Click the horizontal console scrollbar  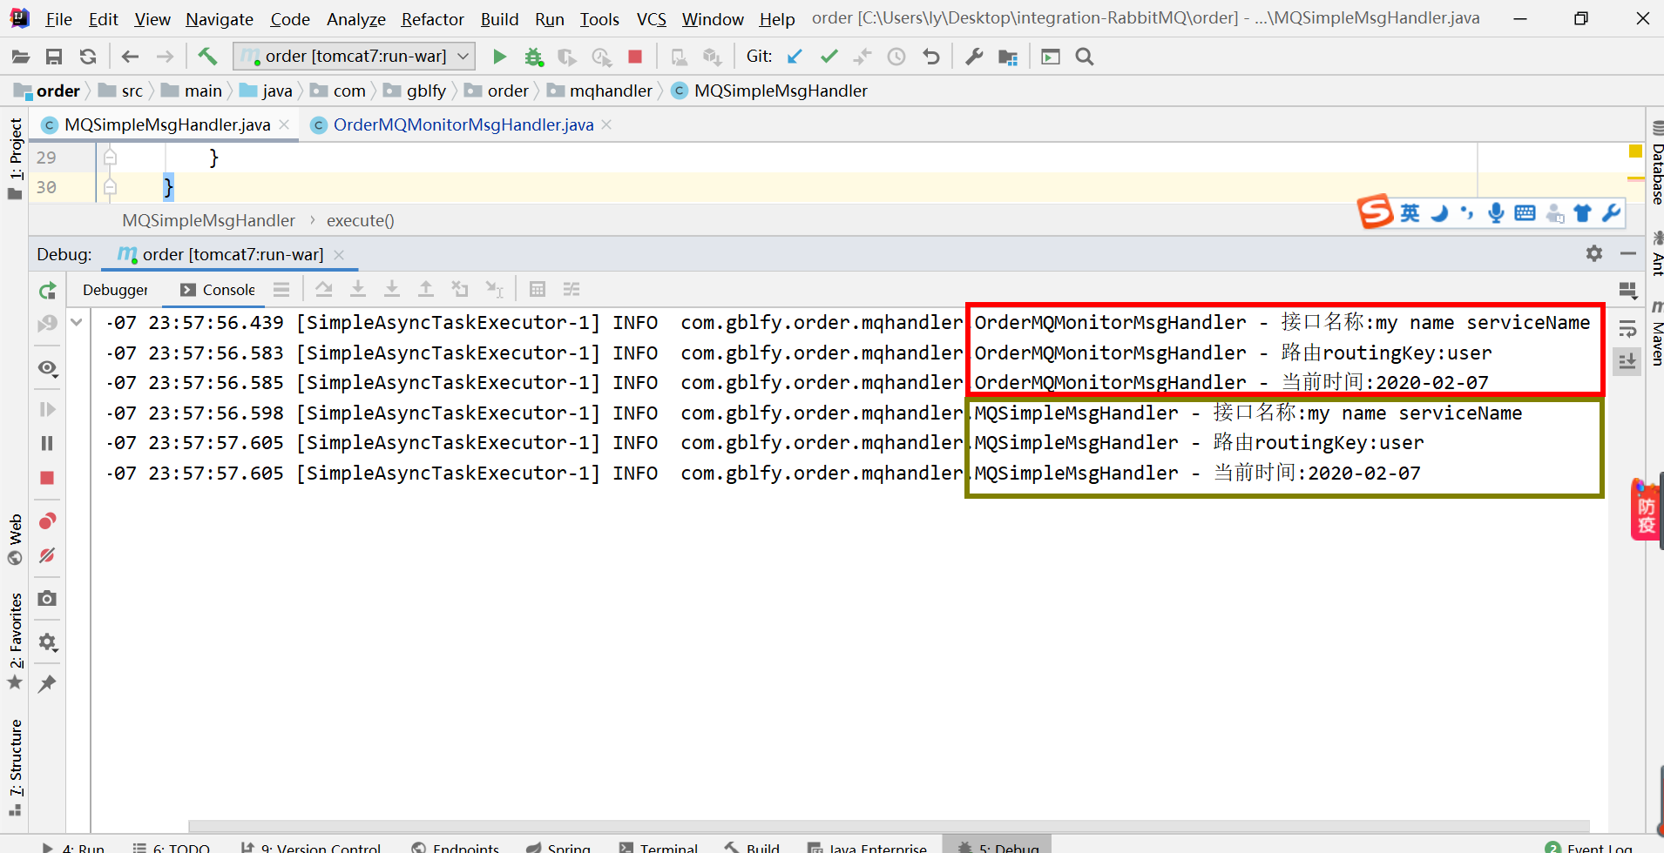pyautogui.click(x=889, y=826)
